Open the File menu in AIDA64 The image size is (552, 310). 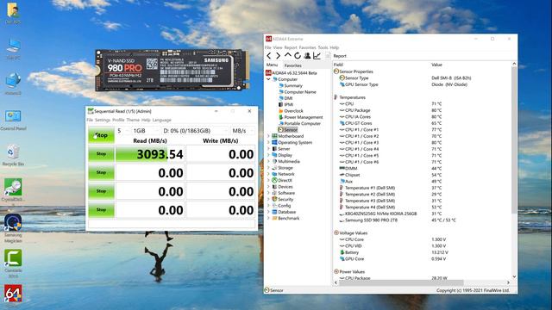click(x=268, y=47)
